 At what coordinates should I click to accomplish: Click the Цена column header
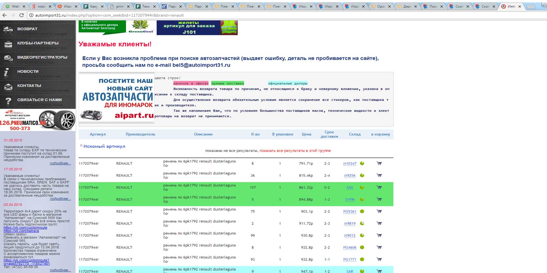[x=306, y=134]
